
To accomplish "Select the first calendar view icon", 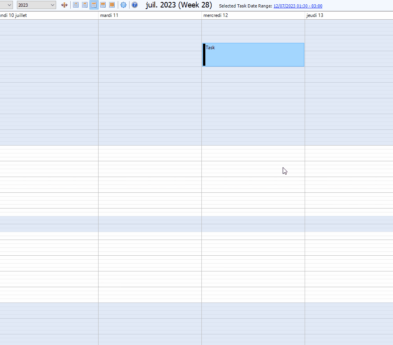I will coord(76,5).
